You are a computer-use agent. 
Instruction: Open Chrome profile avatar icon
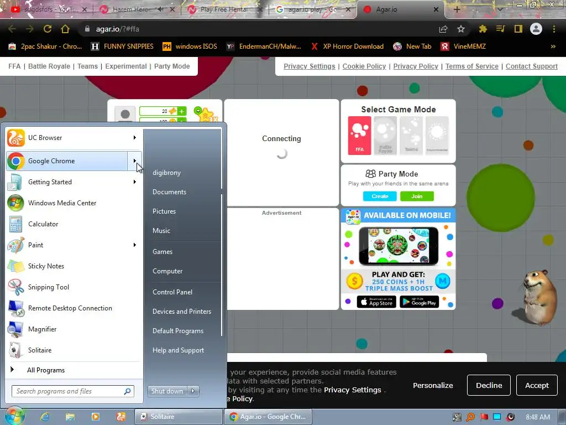[x=536, y=29]
